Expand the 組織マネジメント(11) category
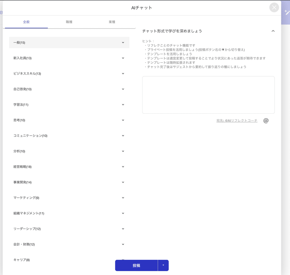The width and height of the screenshot is (290, 275). (x=69, y=213)
